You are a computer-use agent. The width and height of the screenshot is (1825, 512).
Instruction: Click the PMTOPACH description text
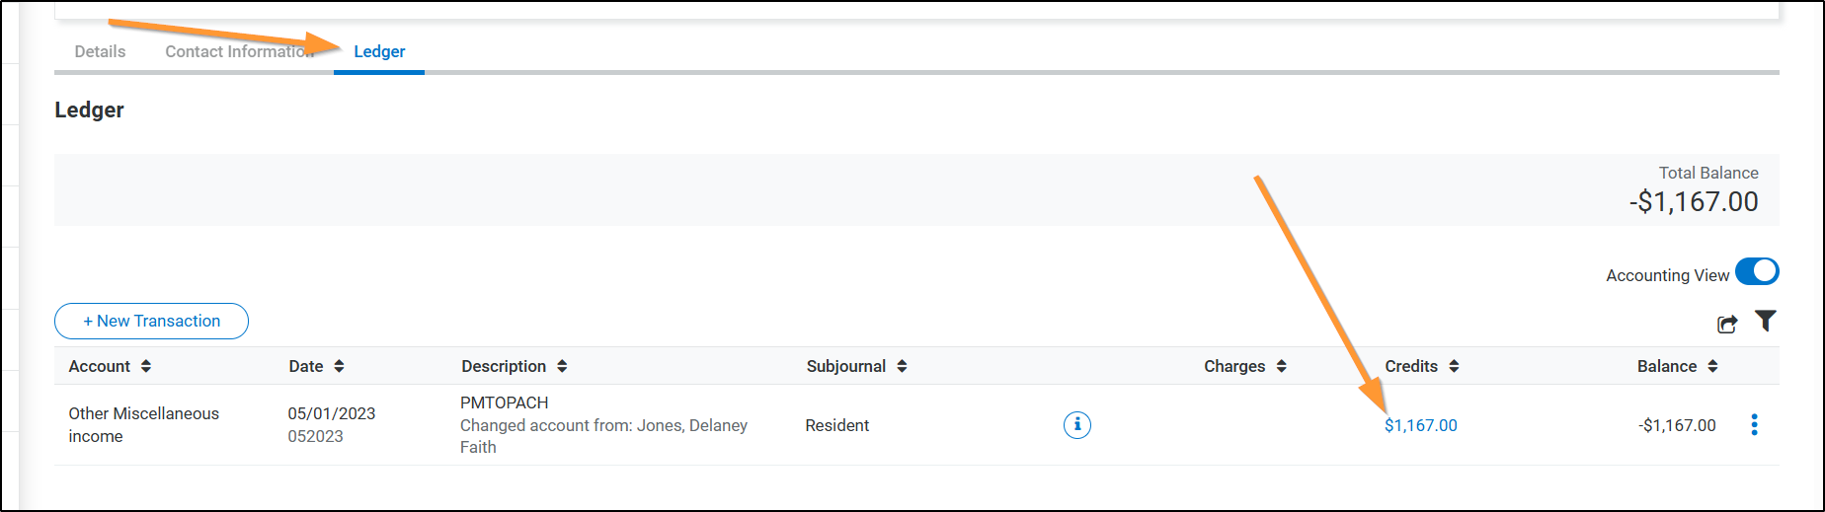pos(504,402)
